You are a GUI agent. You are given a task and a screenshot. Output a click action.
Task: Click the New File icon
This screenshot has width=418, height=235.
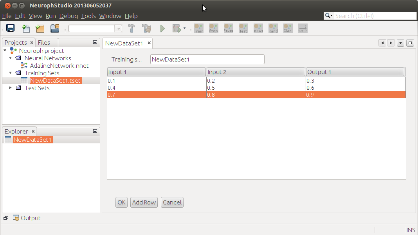(26, 28)
